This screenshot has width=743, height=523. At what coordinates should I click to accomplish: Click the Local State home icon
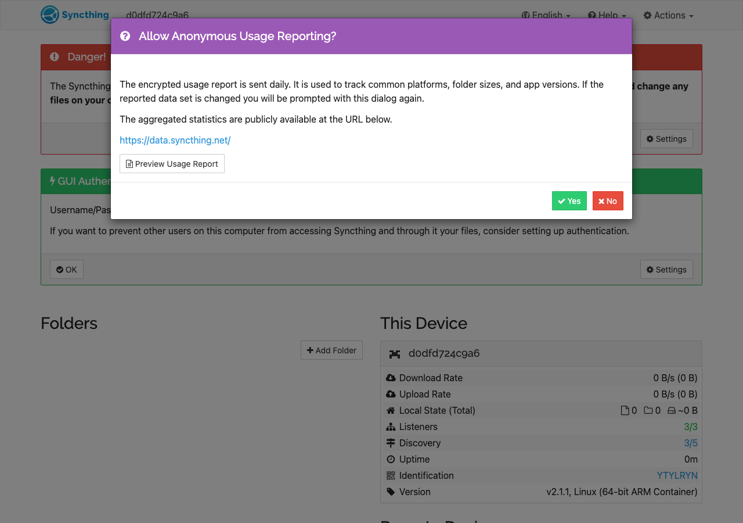click(x=391, y=410)
